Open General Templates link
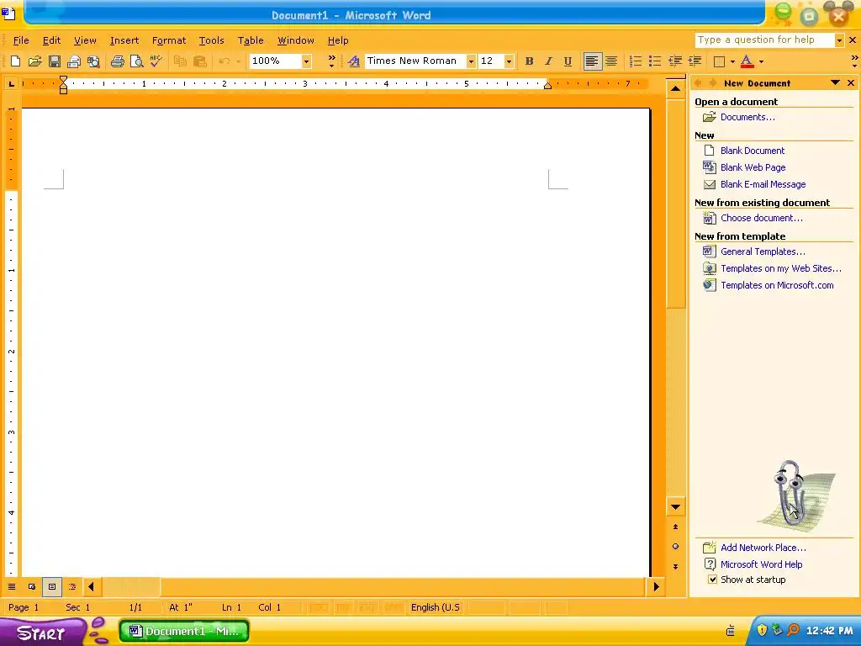This screenshot has width=861, height=646. pos(763,252)
